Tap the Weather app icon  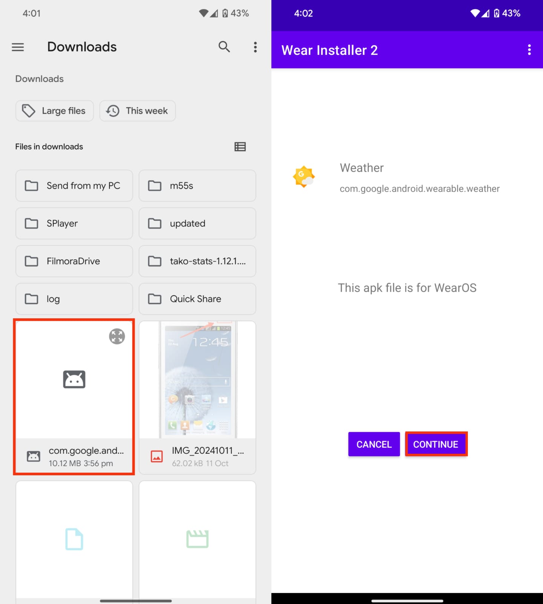(304, 177)
